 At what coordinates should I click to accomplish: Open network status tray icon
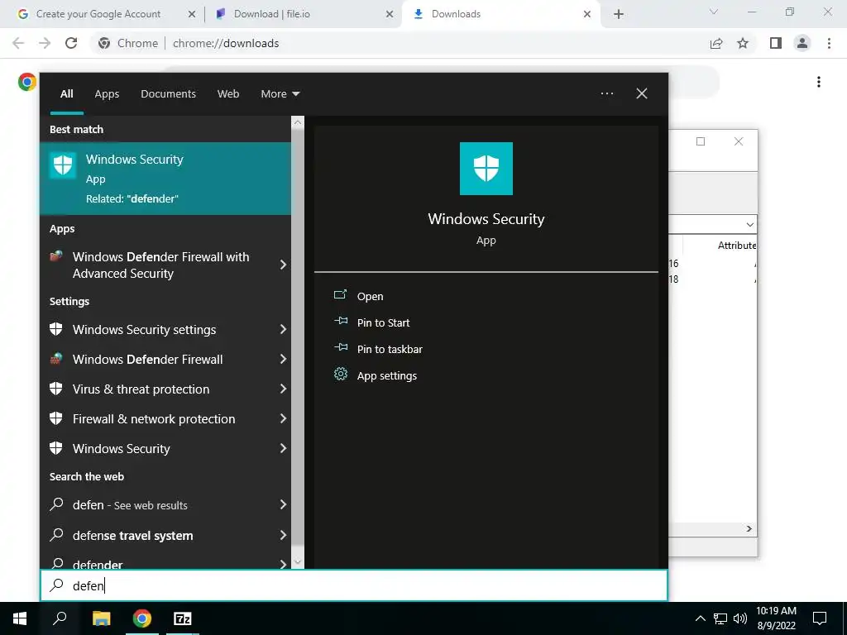[x=720, y=618]
